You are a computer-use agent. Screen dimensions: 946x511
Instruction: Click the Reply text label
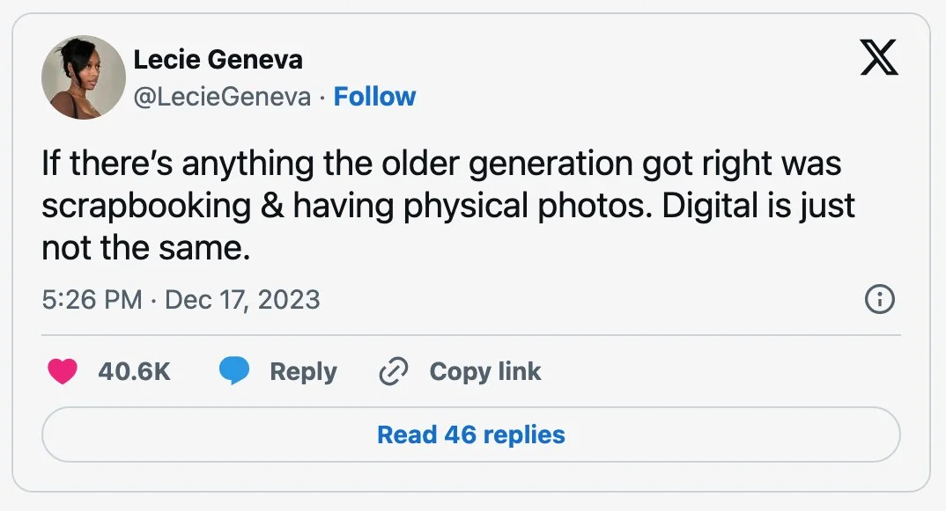pos(303,372)
